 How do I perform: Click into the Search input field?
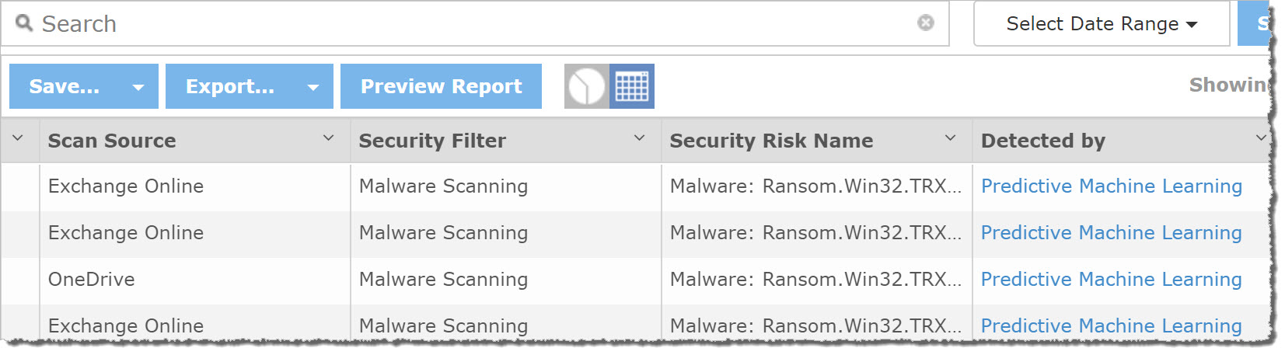(466, 24)
